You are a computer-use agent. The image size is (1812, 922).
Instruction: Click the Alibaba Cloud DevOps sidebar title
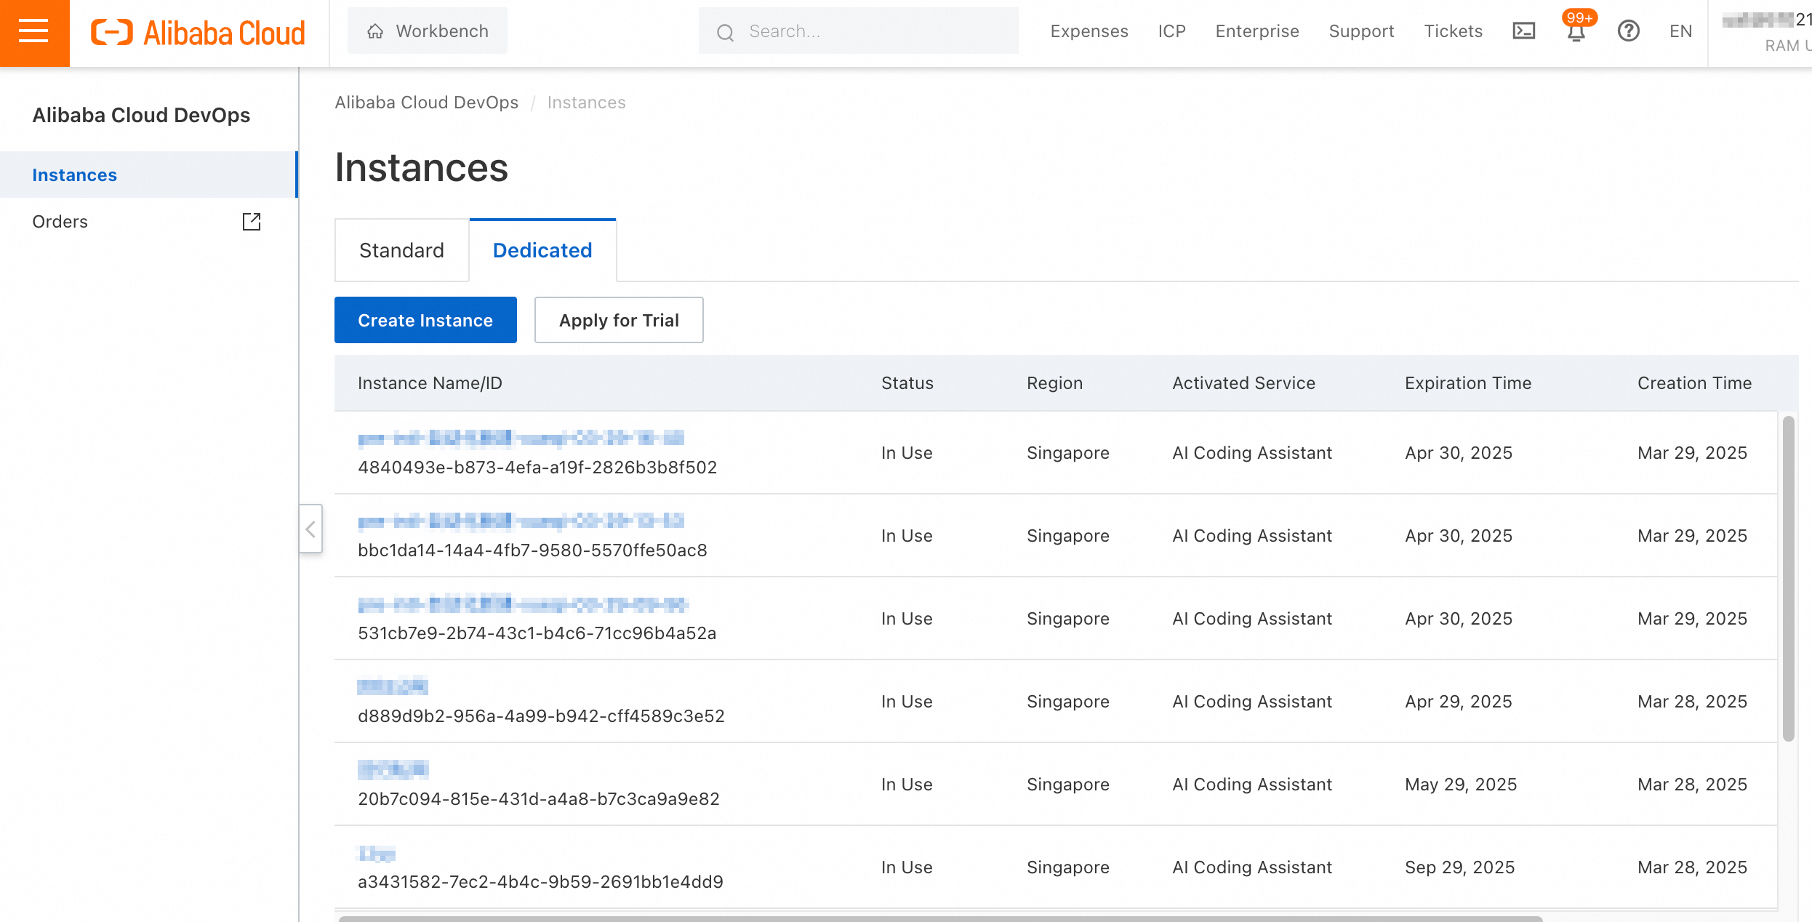click(x=141, y=115)
